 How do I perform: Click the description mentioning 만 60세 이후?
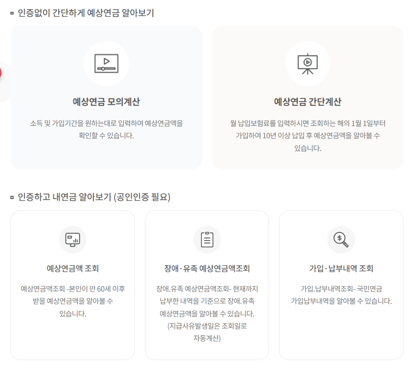(73, 301)
